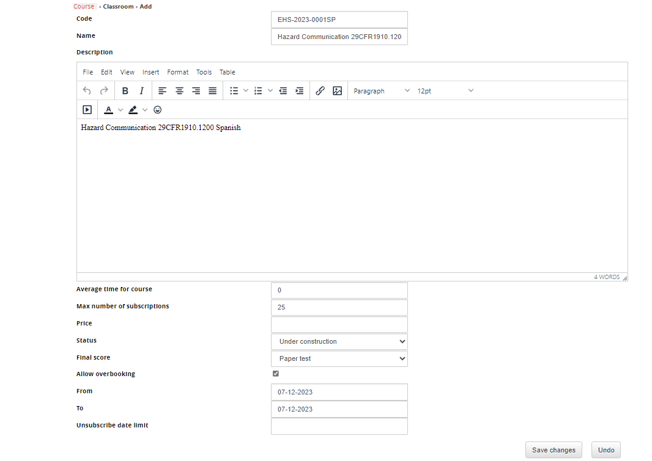Open the Format menu
This screenshot has width=652, height=461.
[178, 72]
